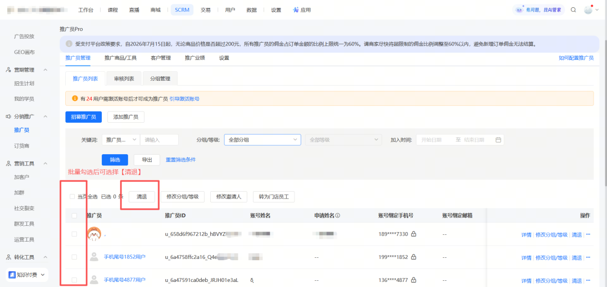Open the 推广商品/工具 tab
The width and height of the screenshot is (607, 287).
pyautogui.click(x=120, y=58)
